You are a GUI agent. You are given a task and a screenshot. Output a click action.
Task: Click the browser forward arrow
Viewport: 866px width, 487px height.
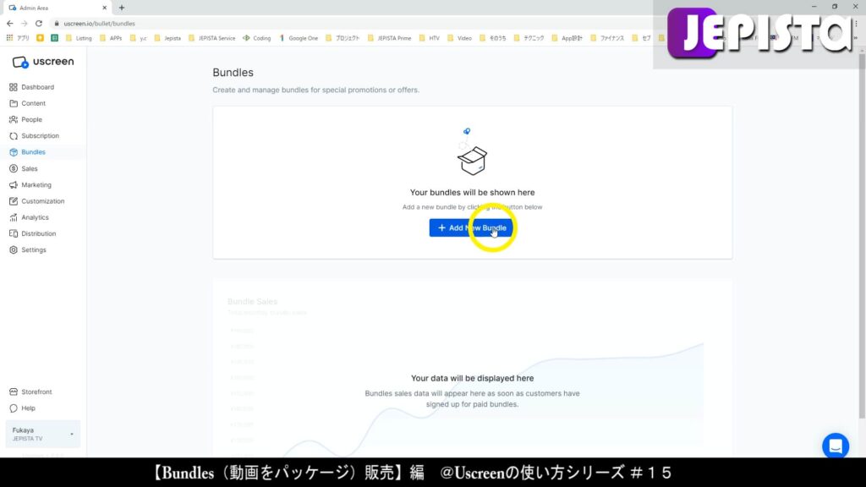click(25, 24)
